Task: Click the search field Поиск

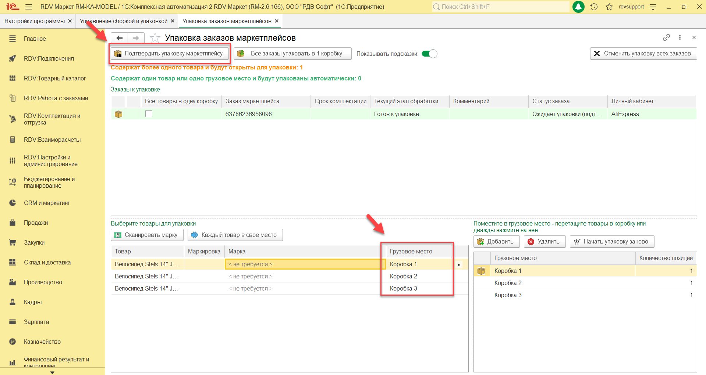Action: (x=500, y=7)
